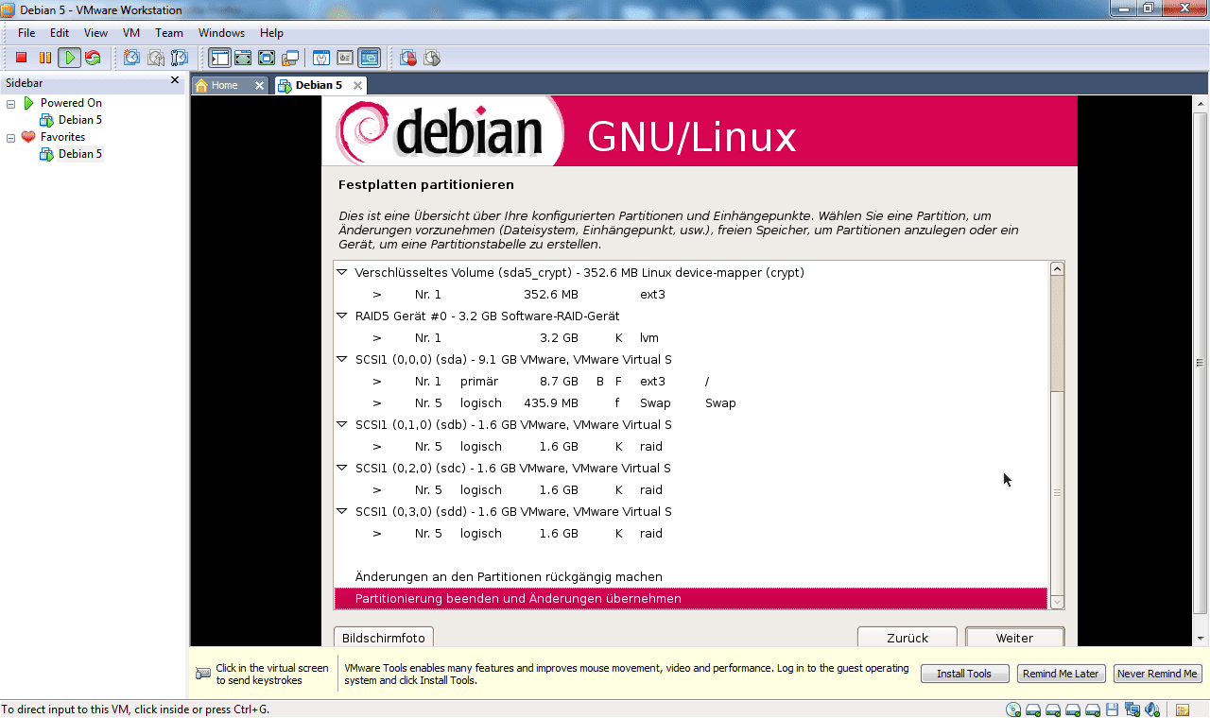Image resolution: width=1210 pixels, height=718 pixels.
Task: Click Remind Me Later button
Action: (x=1061, y=674)
